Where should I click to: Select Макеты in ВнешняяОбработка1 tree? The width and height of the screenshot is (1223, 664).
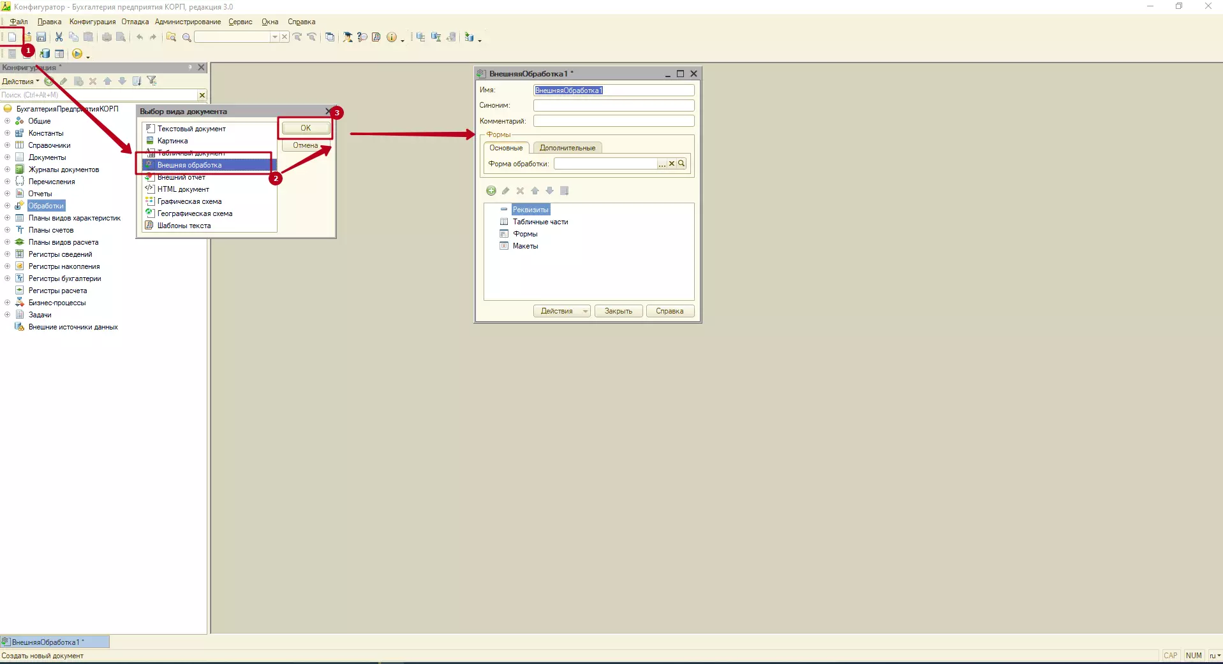point(526,246)
